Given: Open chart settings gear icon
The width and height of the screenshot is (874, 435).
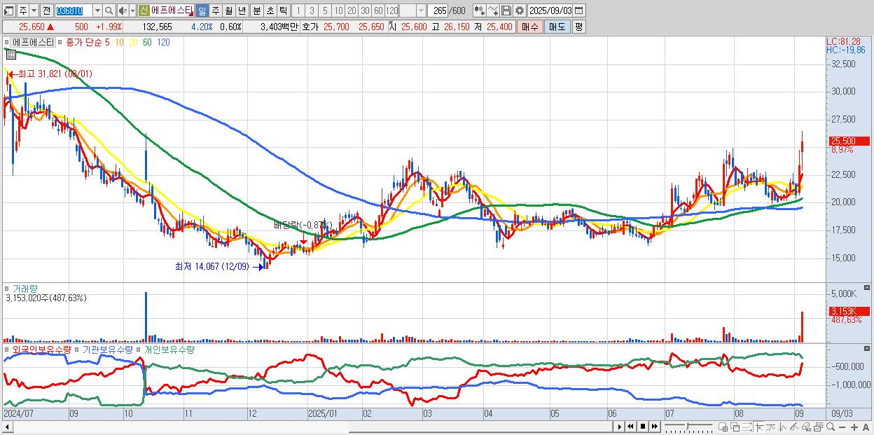Looking at the screenshot, I should coord(519,11).
